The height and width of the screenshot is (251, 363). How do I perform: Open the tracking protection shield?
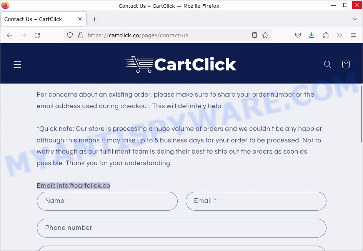pos(70,35)
